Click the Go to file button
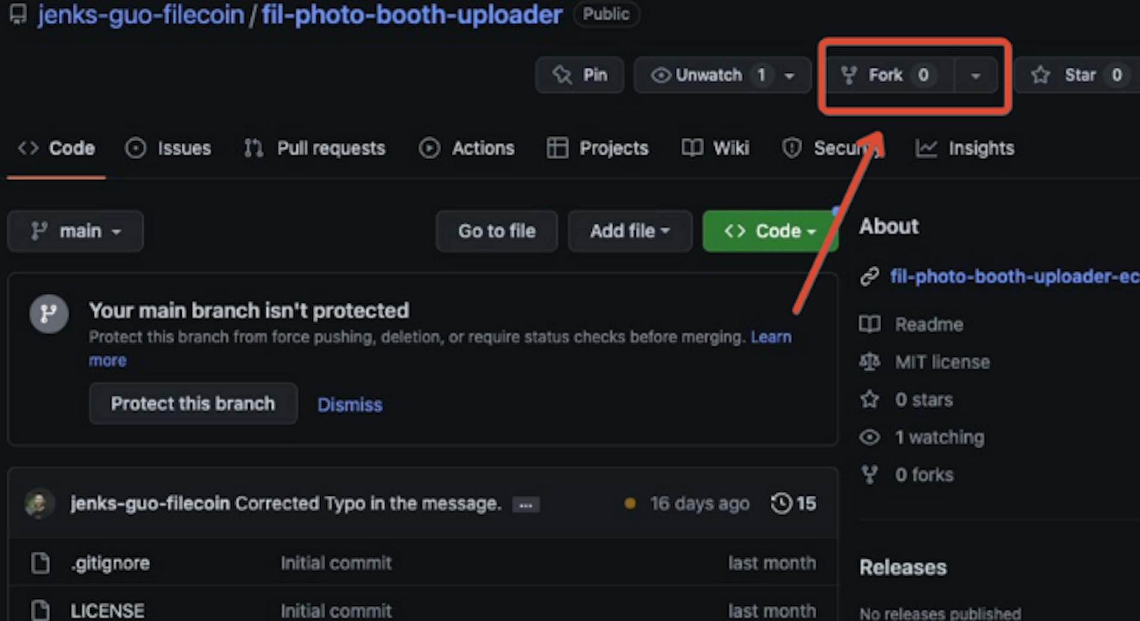This screenshot has height=621, width=1140. (x=496, y=231)
